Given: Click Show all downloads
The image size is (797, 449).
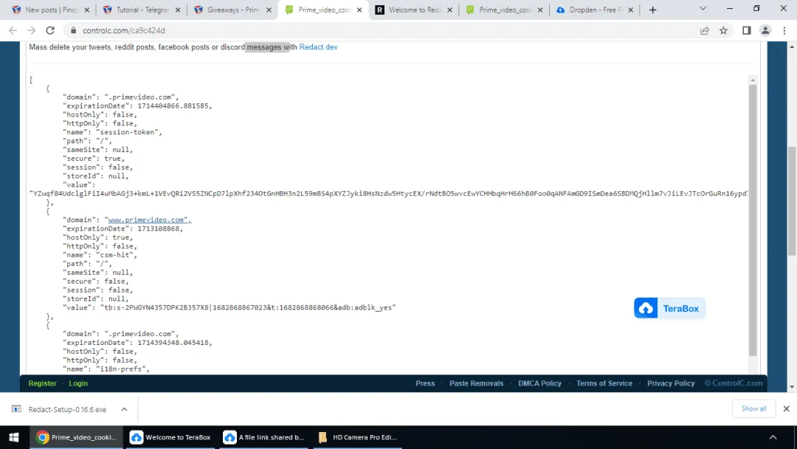Looking at the screenshot, I should (x=753, y=408).
